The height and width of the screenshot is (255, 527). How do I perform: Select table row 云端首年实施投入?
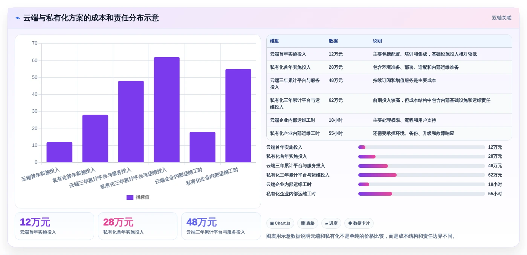pos(389,54)
